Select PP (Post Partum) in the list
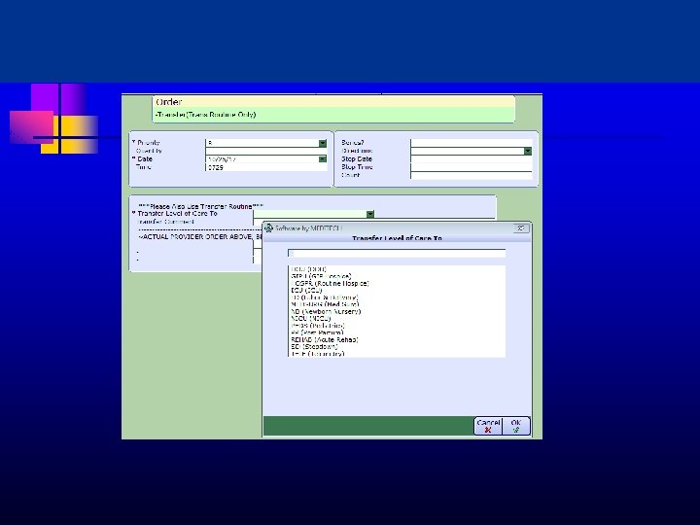Image resolution: width=700 pixels, height=525 pixels. pos(317,332)
